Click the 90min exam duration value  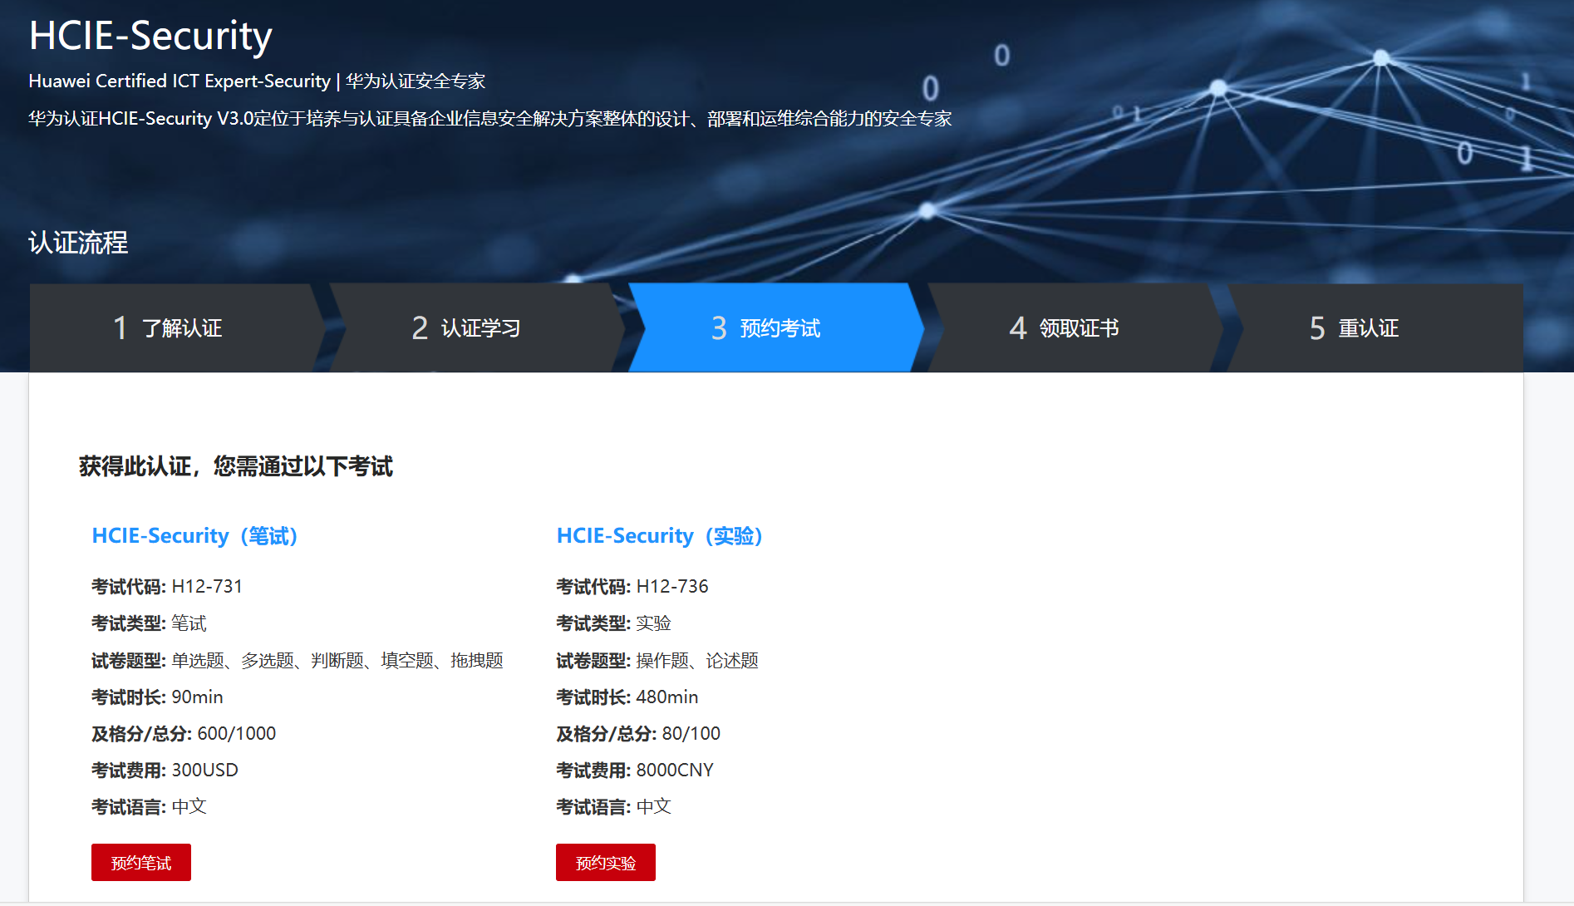(197, 697)
